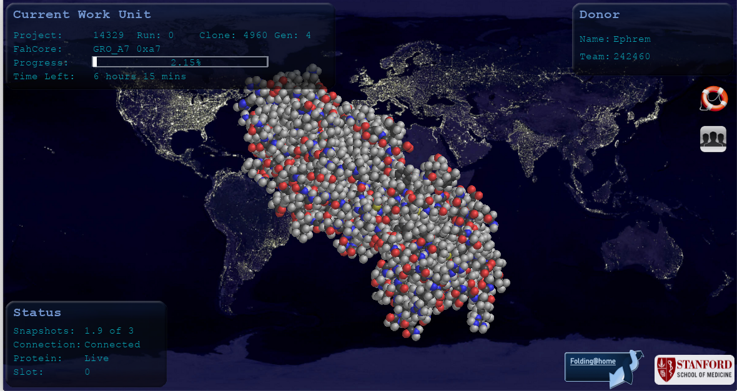The height and width of the screenshot is (391, 737).
Task: Click the work unit progress bar
Action: (180, 62)
